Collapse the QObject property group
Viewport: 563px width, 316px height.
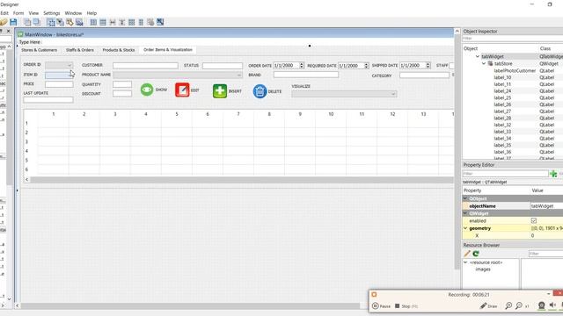click(x=465, y=198)
